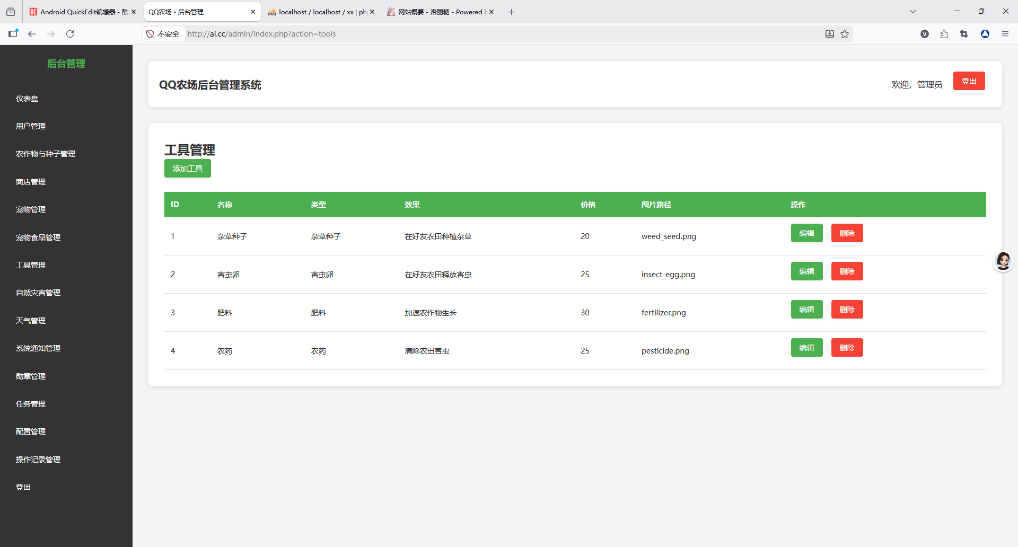The height and width of the screenshot is (547, 1018).
Task: Click the green 添加工具 button
Action: coord(187,169)
